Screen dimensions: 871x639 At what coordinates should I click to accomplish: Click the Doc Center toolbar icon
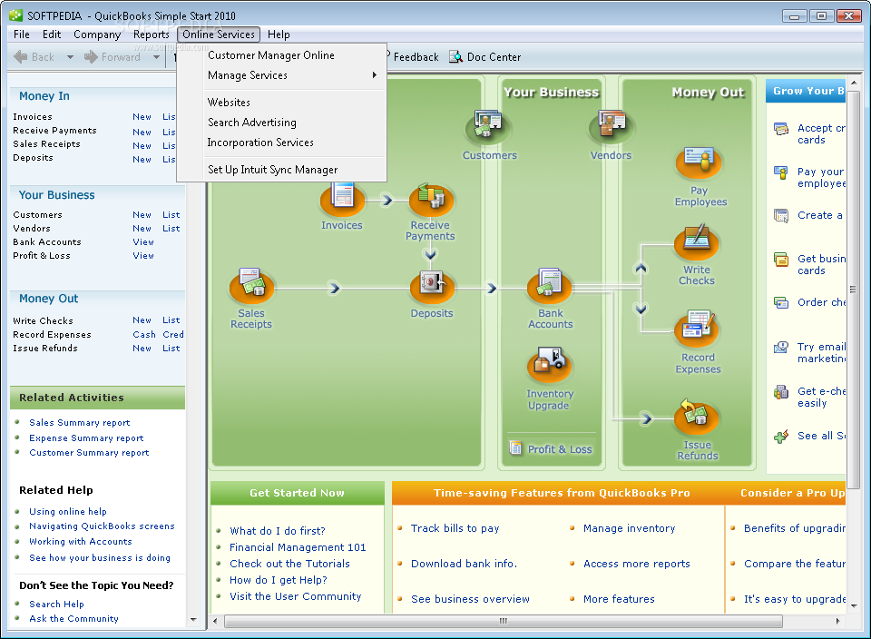pyautogui.click(x=456, y=56)
